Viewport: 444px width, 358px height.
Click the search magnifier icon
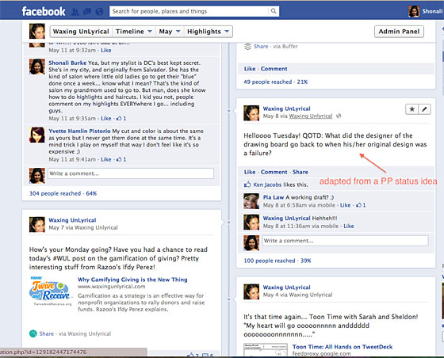(274, 11)
